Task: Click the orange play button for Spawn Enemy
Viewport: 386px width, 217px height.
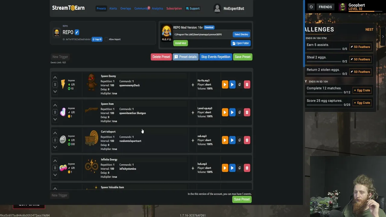Action: pyautogui.click(x=225, y=85)
